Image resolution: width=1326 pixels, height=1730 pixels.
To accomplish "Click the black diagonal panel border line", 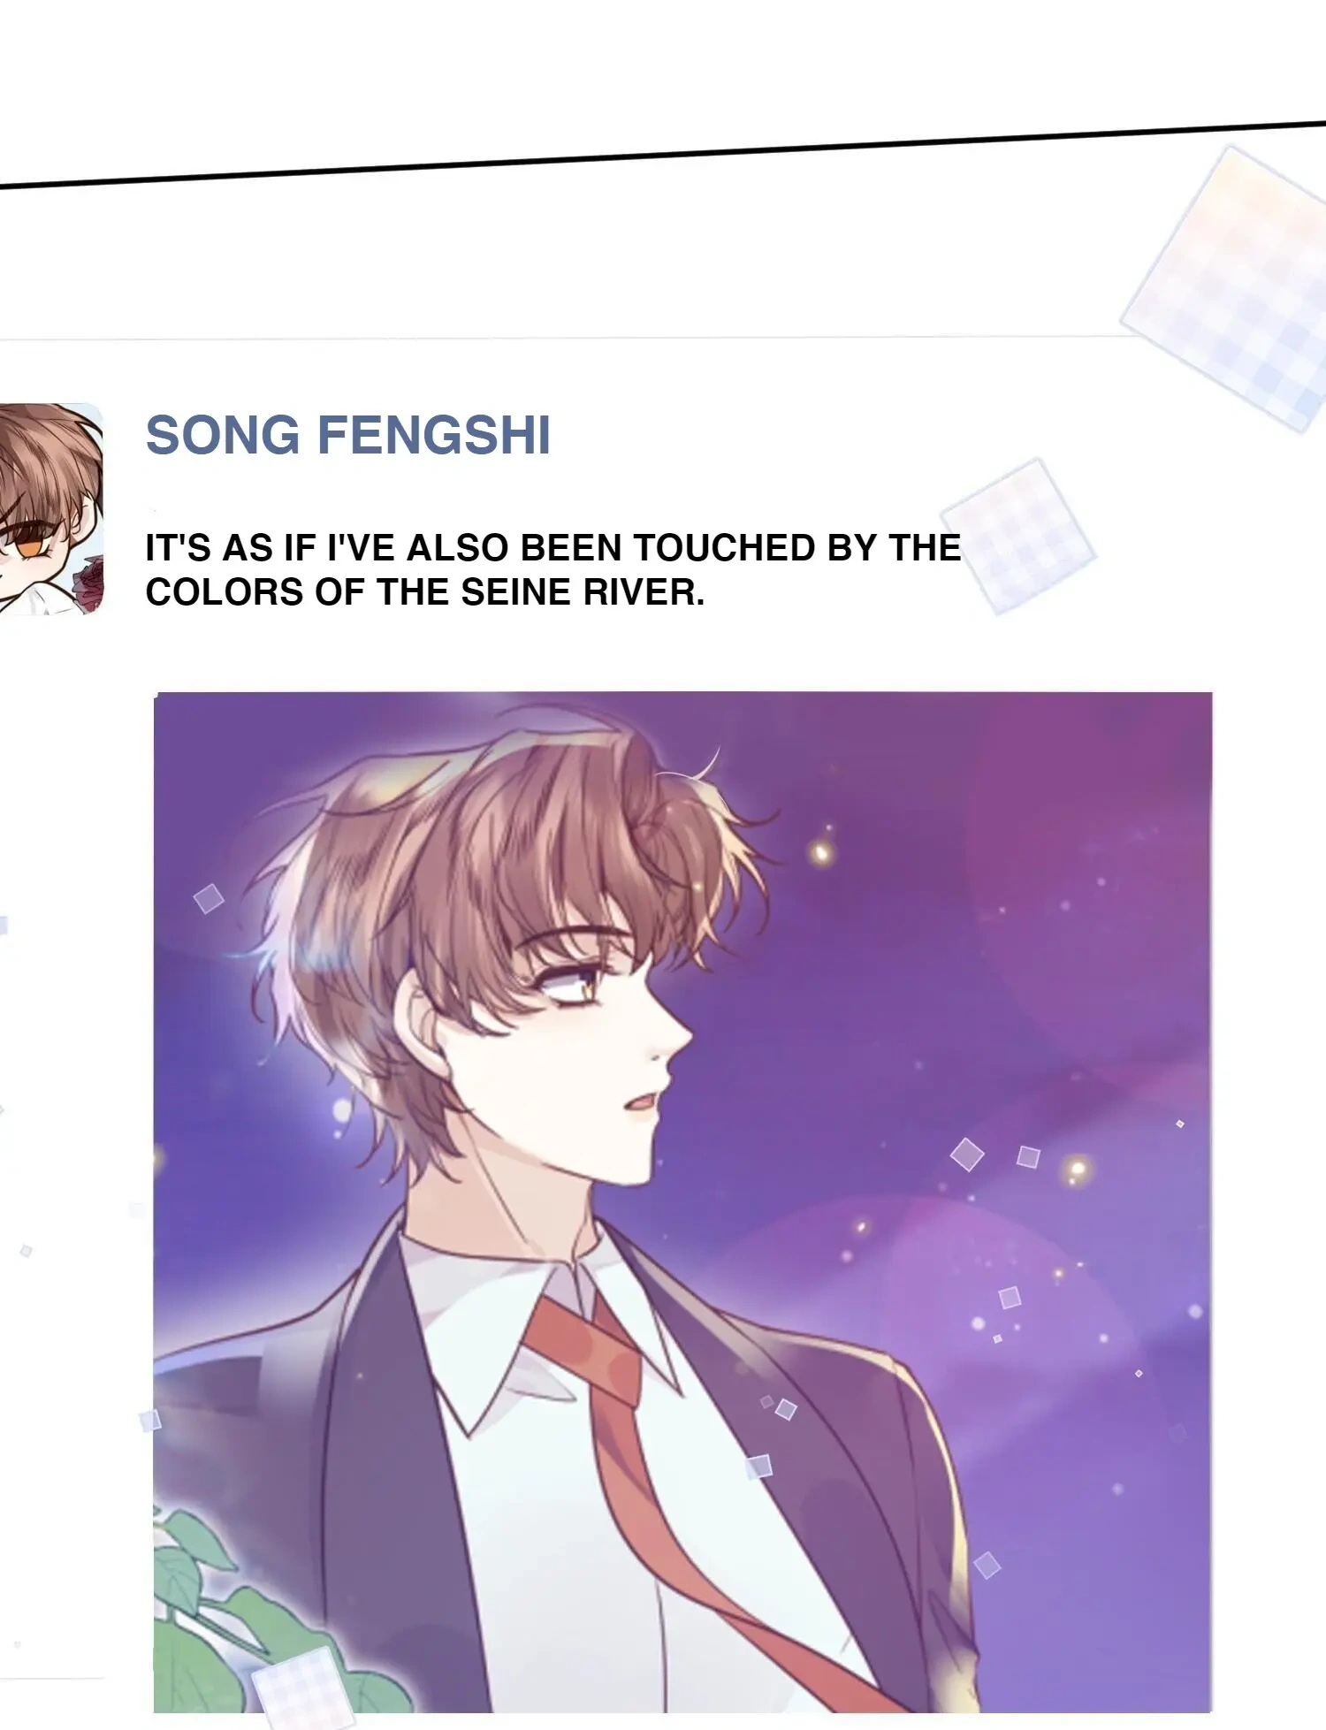I will (663, 155).
